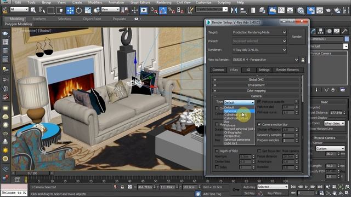The width and height of the screenshot is (351, 197).
Task: Switch to the Settings tab
Action: point(264,70)
